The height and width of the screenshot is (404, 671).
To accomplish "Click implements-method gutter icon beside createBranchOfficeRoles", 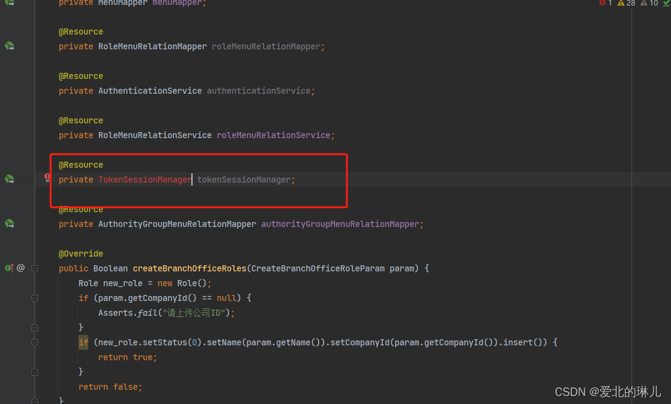I will [9, 268].
